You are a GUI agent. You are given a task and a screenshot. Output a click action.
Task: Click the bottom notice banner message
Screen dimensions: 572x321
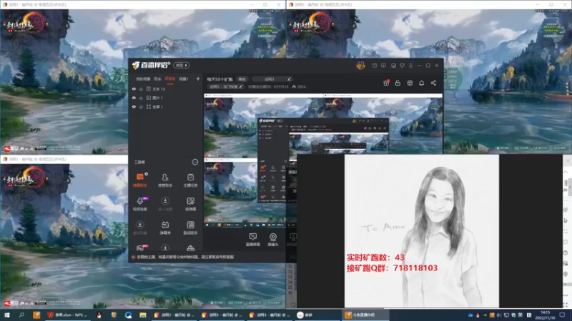[x=185, y=257]
